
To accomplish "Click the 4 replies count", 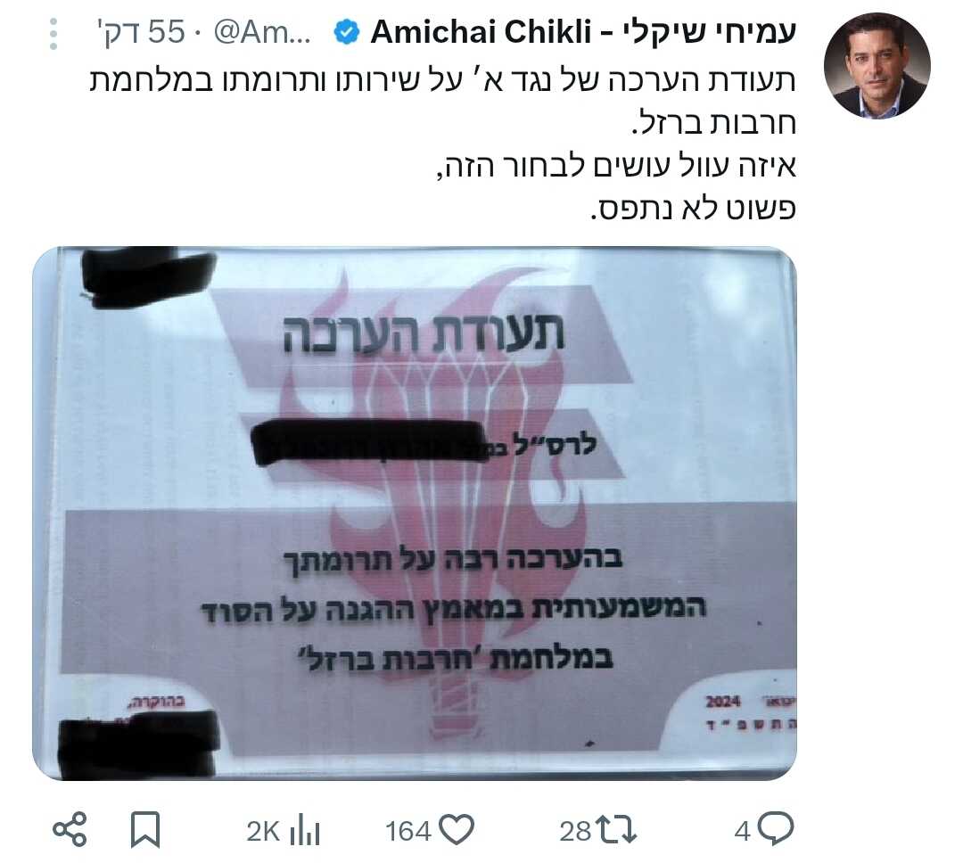I will click(743, 832).
